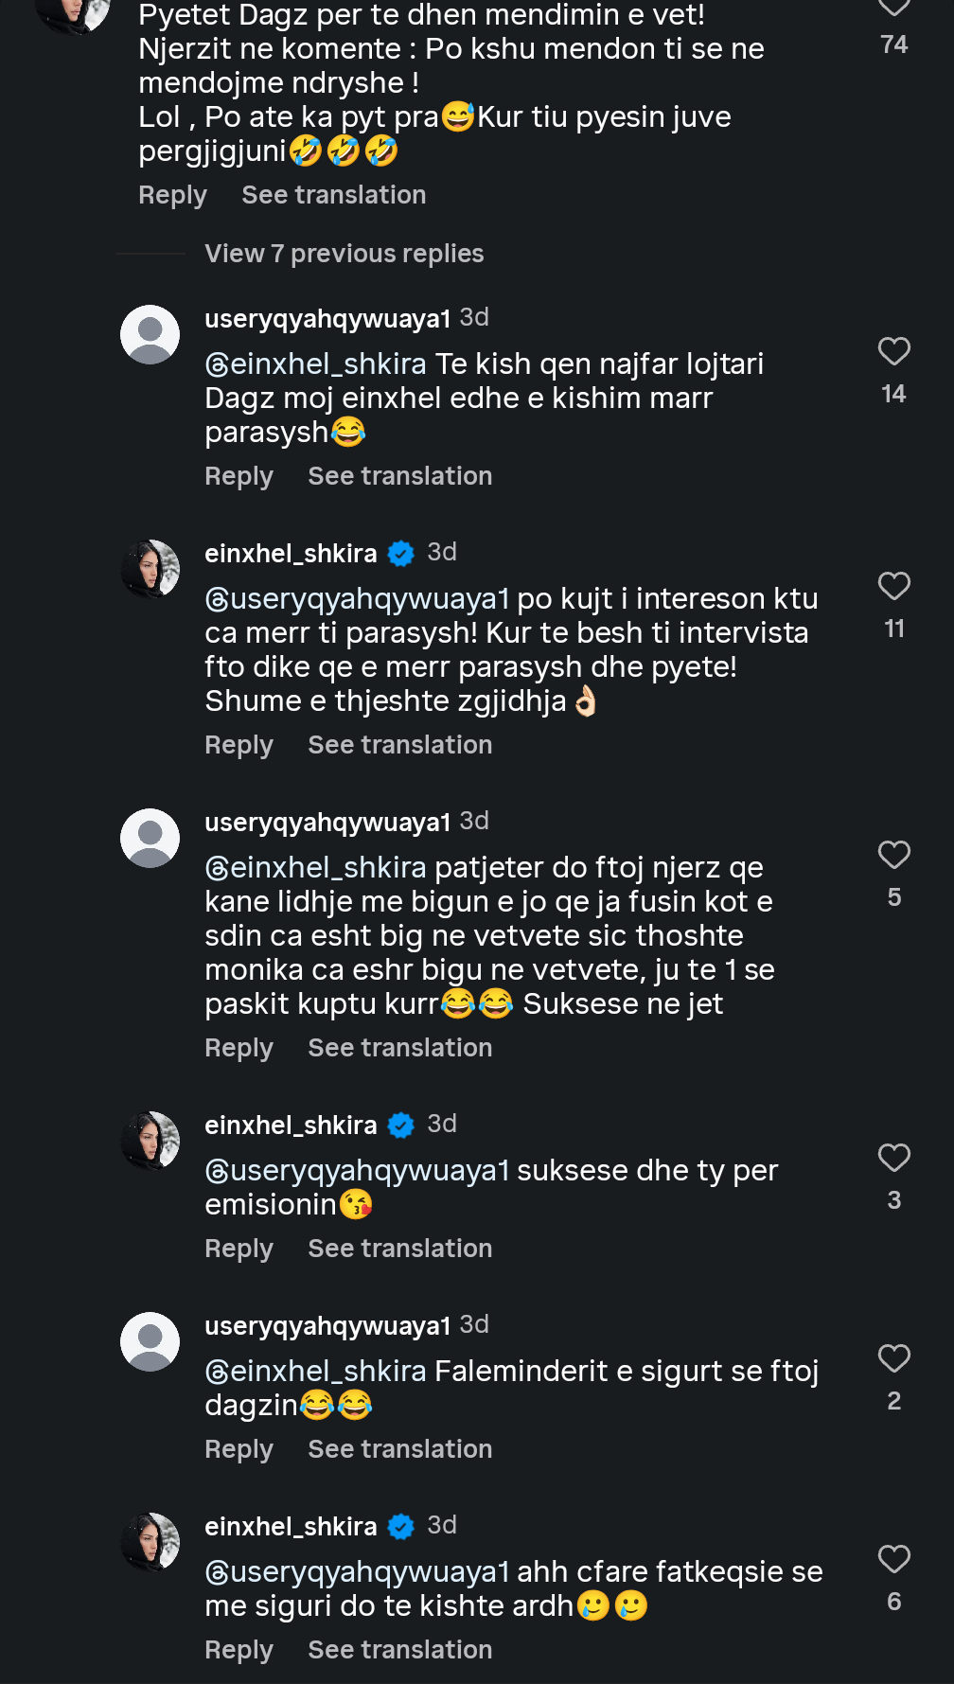See translation of the top 'Pyetet Dagz' comment
Viewport: 954px width, 1684px height.
[333, 195]
